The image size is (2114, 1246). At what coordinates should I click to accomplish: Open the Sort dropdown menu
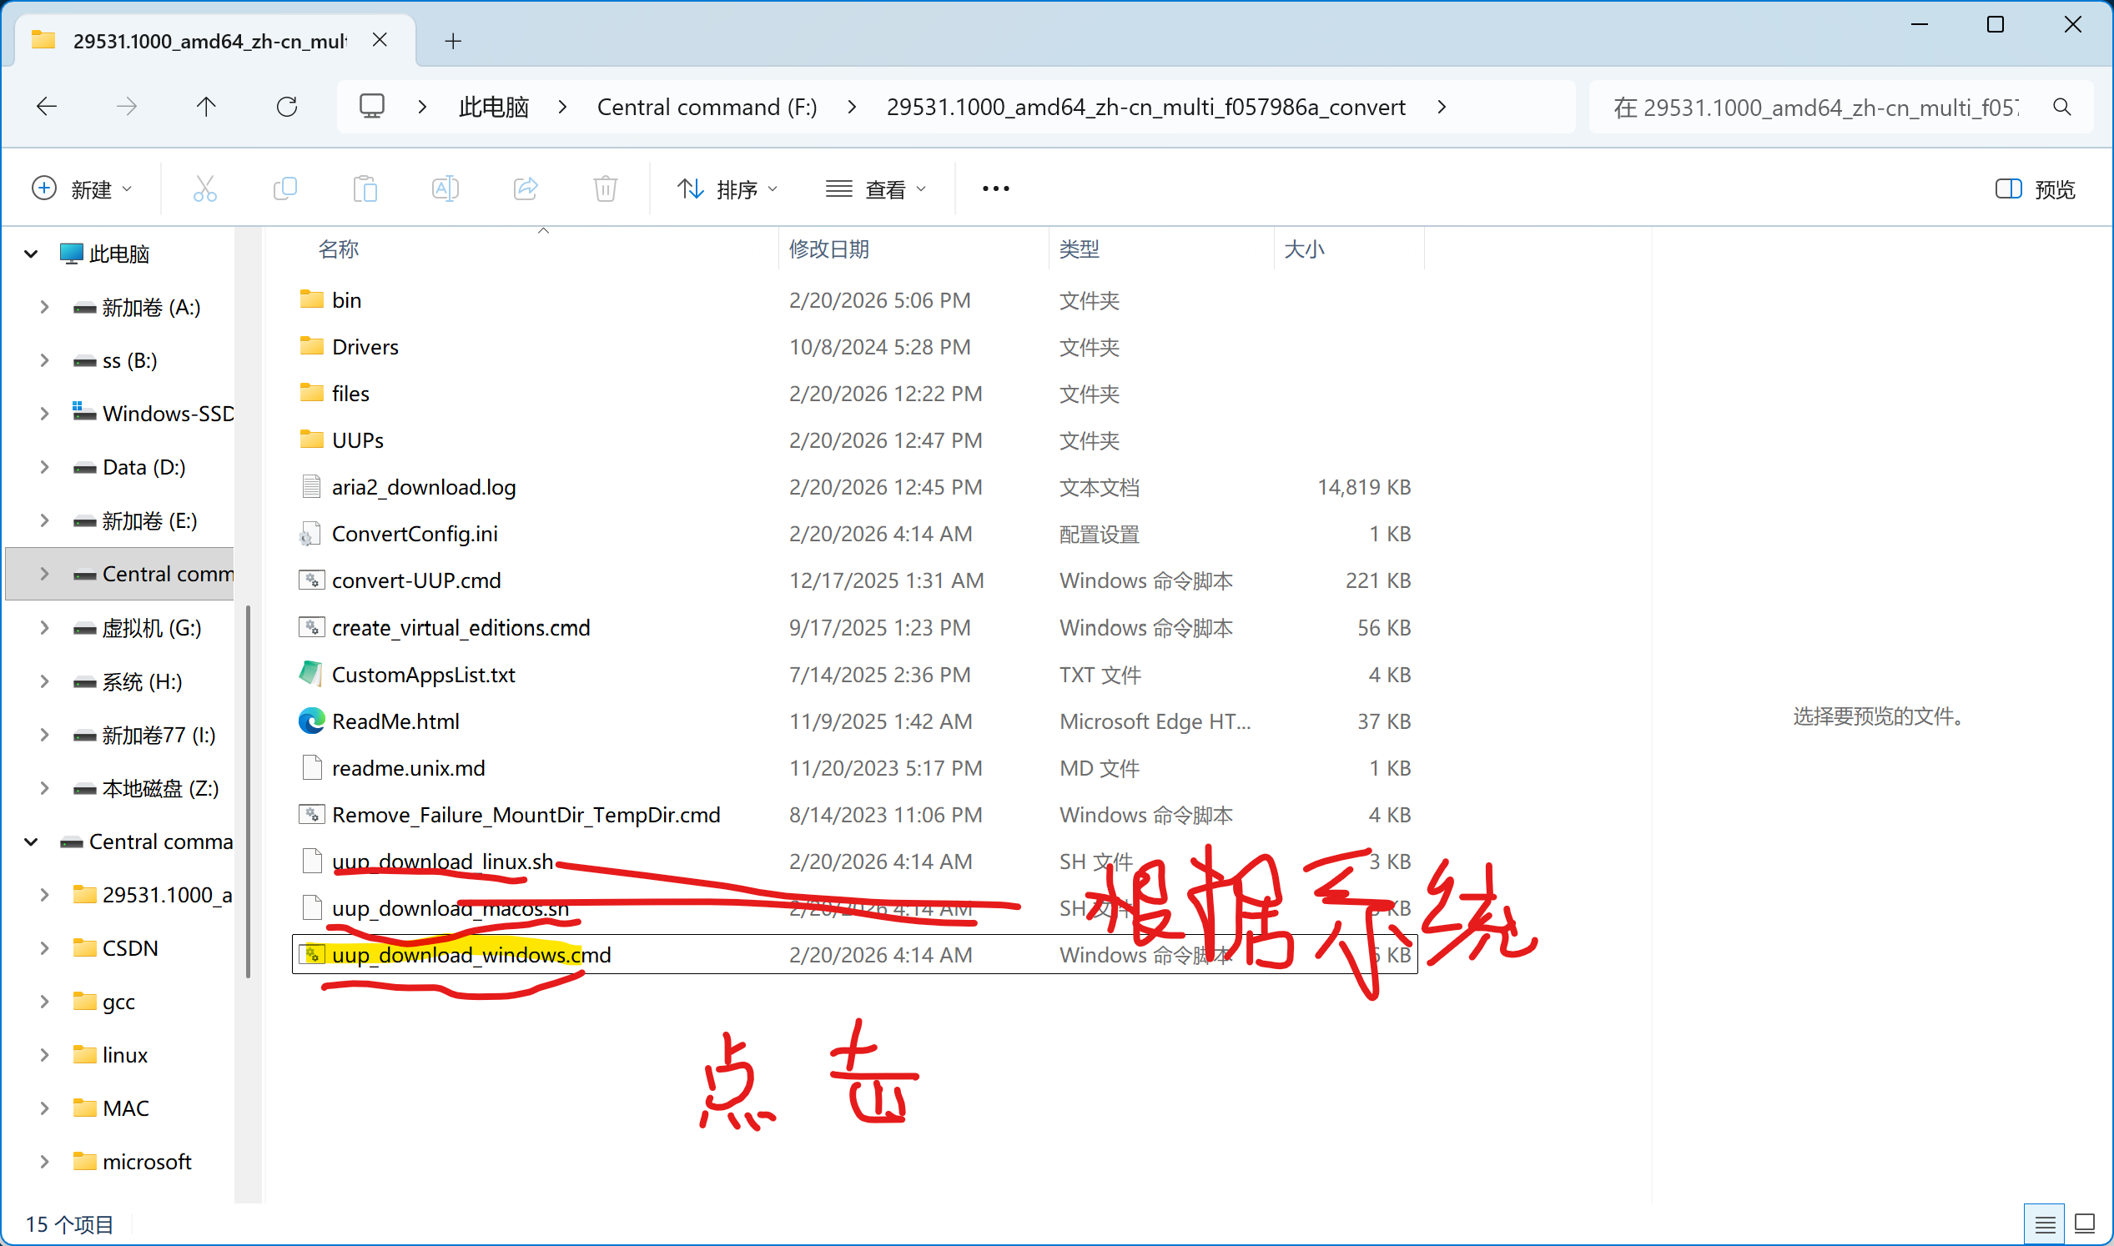[727, 189]
